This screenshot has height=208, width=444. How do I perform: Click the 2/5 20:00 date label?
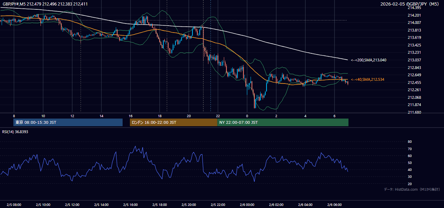click(189, 205)
